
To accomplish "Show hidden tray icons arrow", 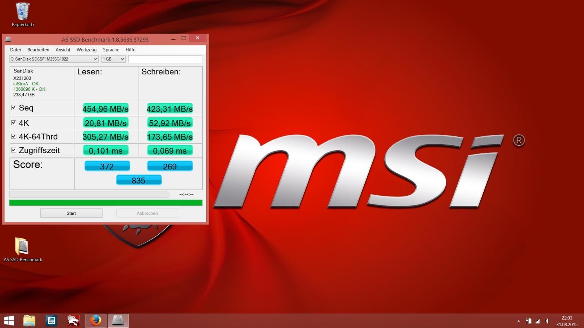I will point(519,321).
